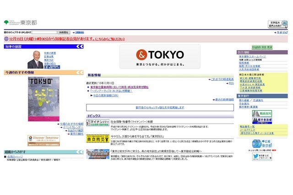Open the Discover Tomorrow banner
The image size is (293, 195).
pyautogui.click(x=44, y=141)
